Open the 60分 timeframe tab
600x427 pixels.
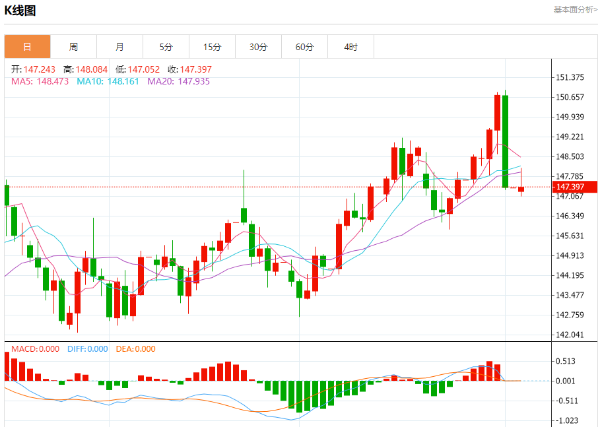[304, 47]
